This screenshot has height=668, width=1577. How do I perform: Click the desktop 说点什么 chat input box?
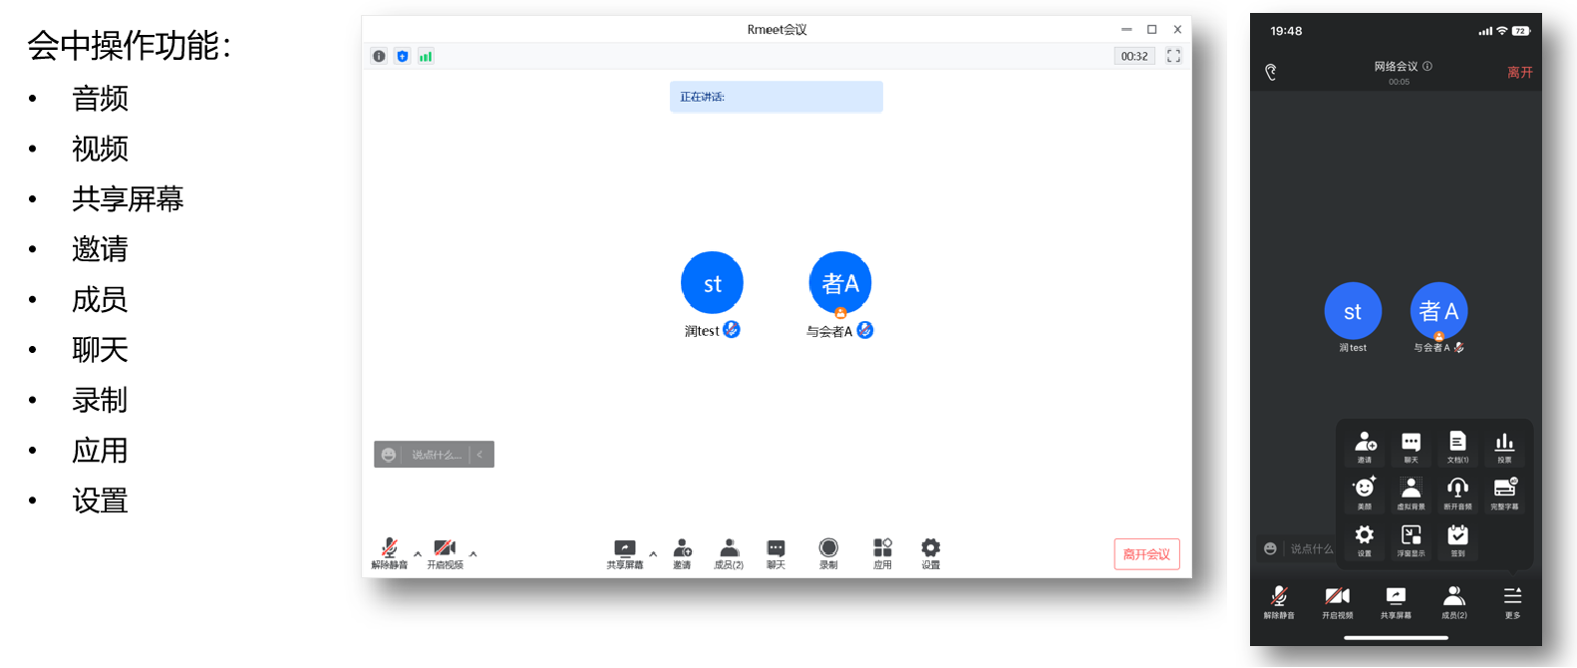[x=436, y=455]
